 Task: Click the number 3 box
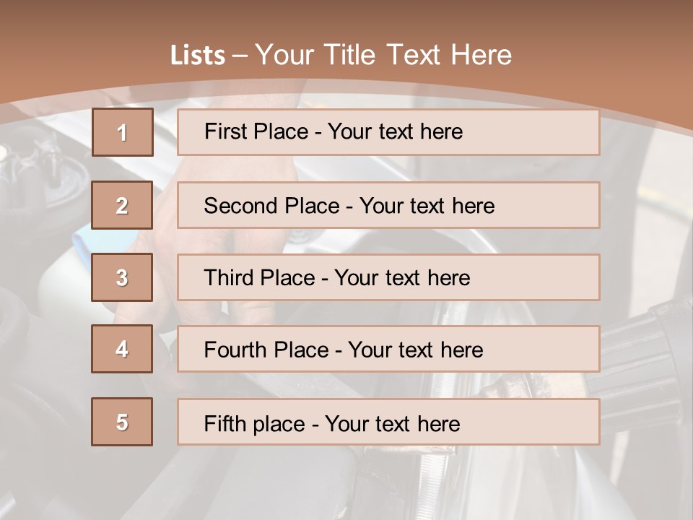click(x=122, y=277)
